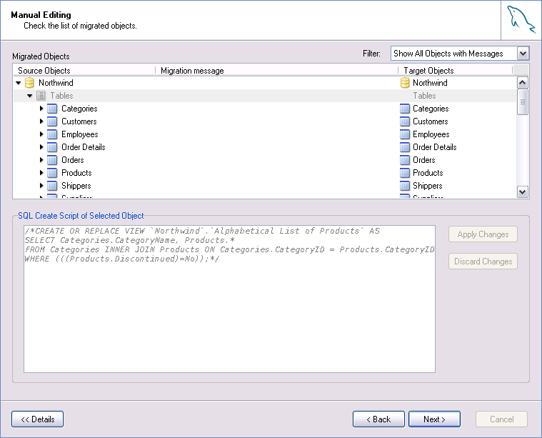Click the Employees target object text

(431, 134)
